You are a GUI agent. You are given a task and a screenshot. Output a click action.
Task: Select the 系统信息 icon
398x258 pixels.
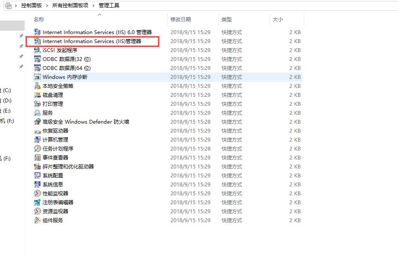37,184
